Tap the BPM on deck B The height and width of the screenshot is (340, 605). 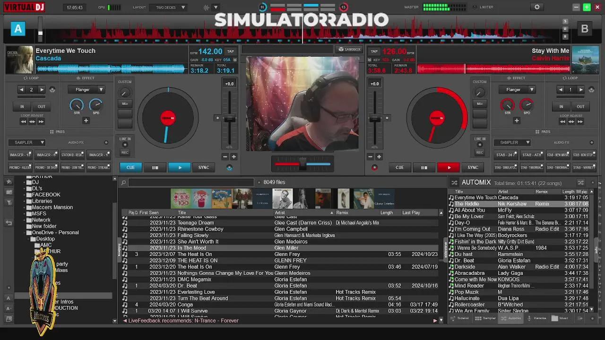pos(374,51)
